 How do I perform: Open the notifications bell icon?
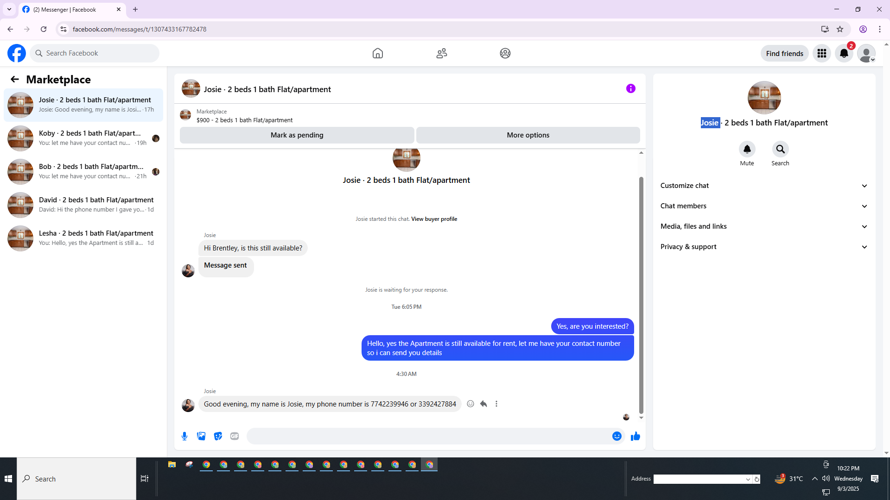pos(844,53)
